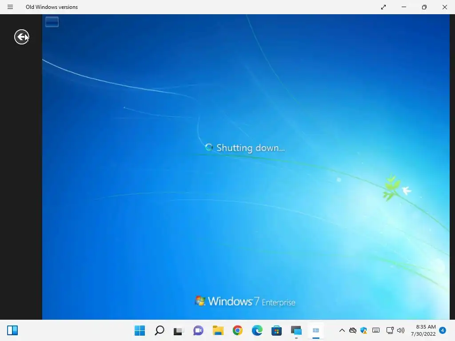Open the Widgets panel on the taskbar
The height and width of the screenshot is (341, 455).
pos(12,330)
